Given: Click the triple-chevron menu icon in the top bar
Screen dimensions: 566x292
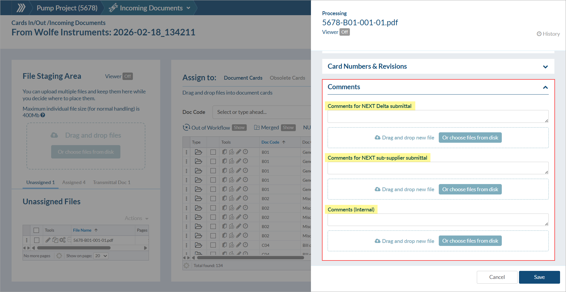Looking at the screenshot, I should pyautogui.click(x=21, y=8).
